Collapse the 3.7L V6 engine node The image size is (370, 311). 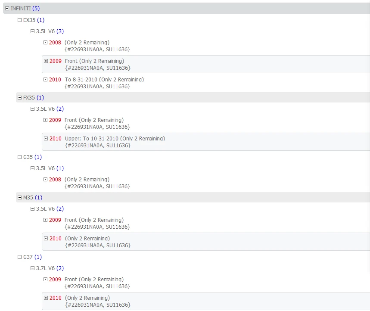[33, 268]
